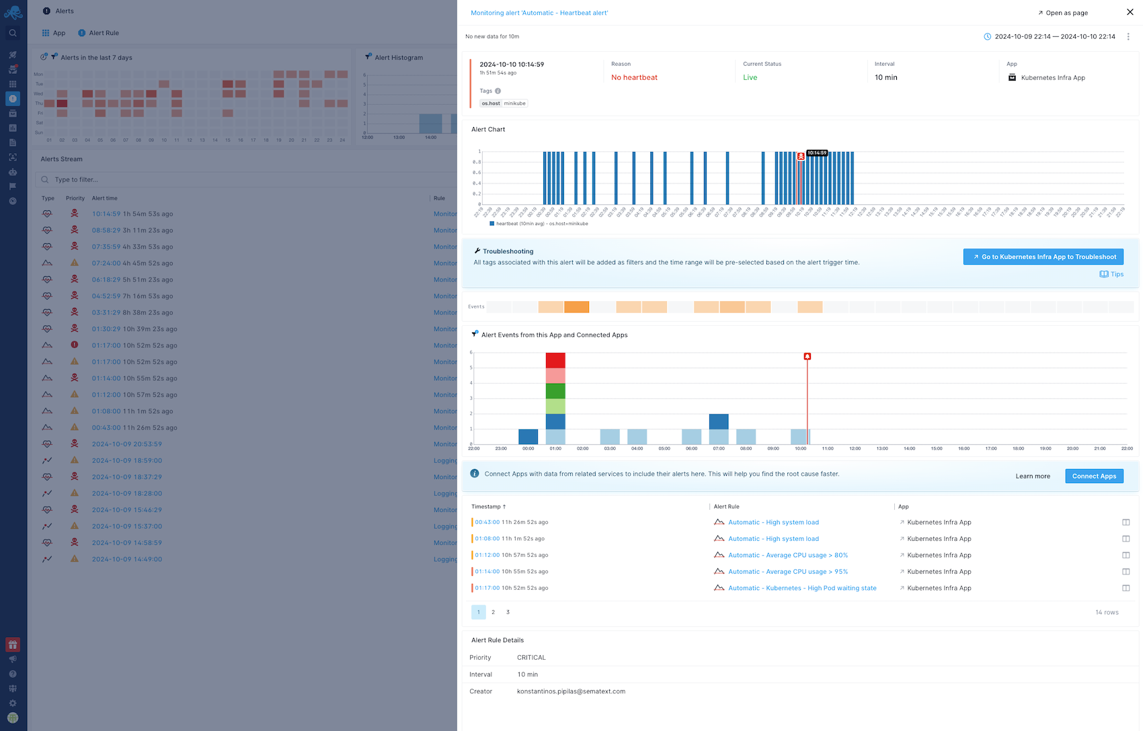The height and width of the screenshot is (731, 1143).
Task: Open the megaphone announcements icon
Action: click(13, 659)
